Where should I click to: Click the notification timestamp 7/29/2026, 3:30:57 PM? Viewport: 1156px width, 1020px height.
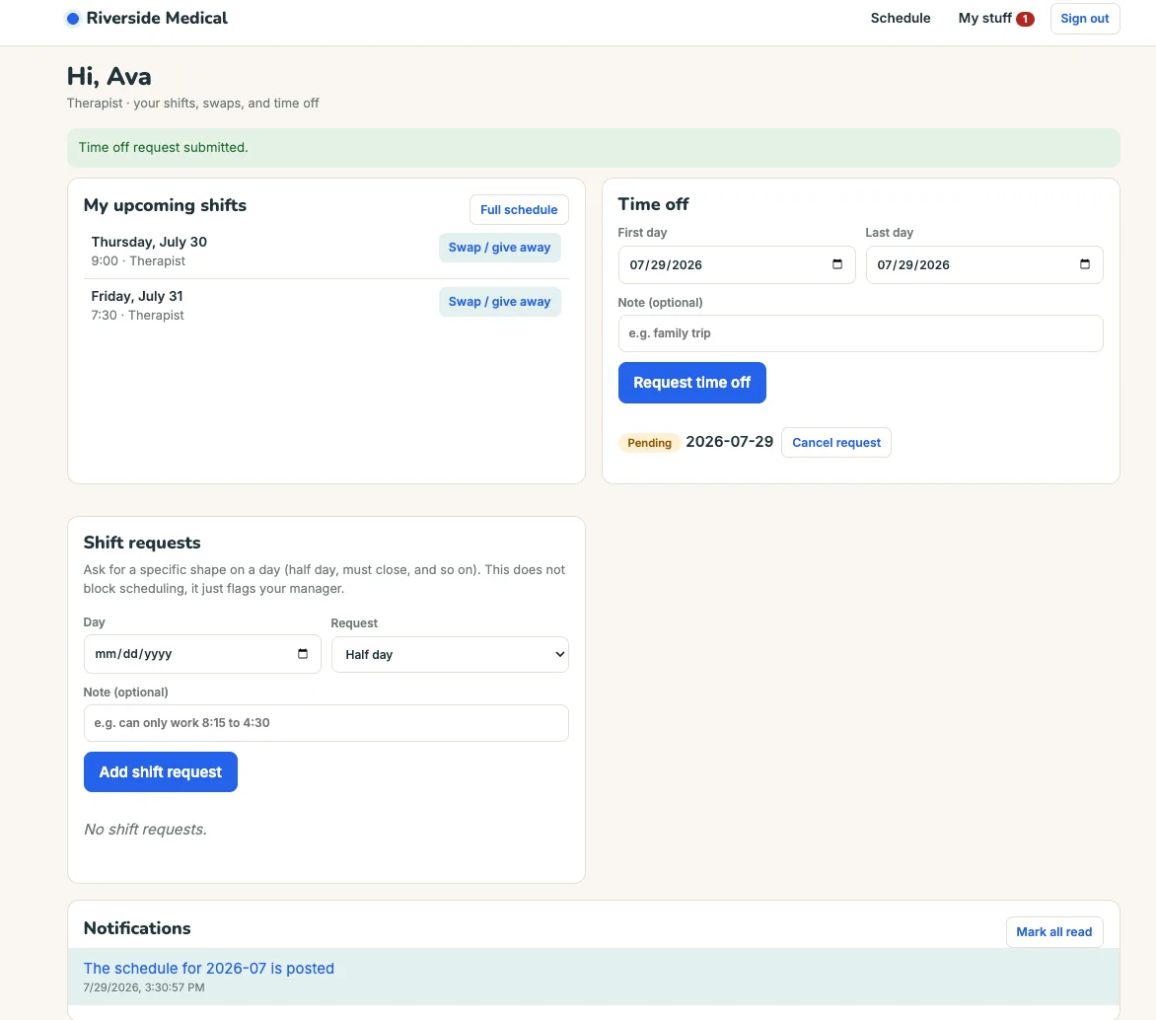tap(144, 987)
